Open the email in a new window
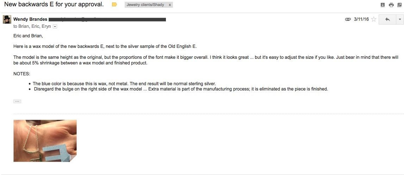This screenshot has height=175, width=404. [x=399, y=5]
